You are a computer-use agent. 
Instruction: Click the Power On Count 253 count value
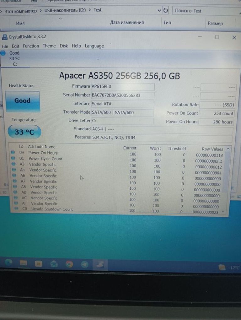click(216, 113)
